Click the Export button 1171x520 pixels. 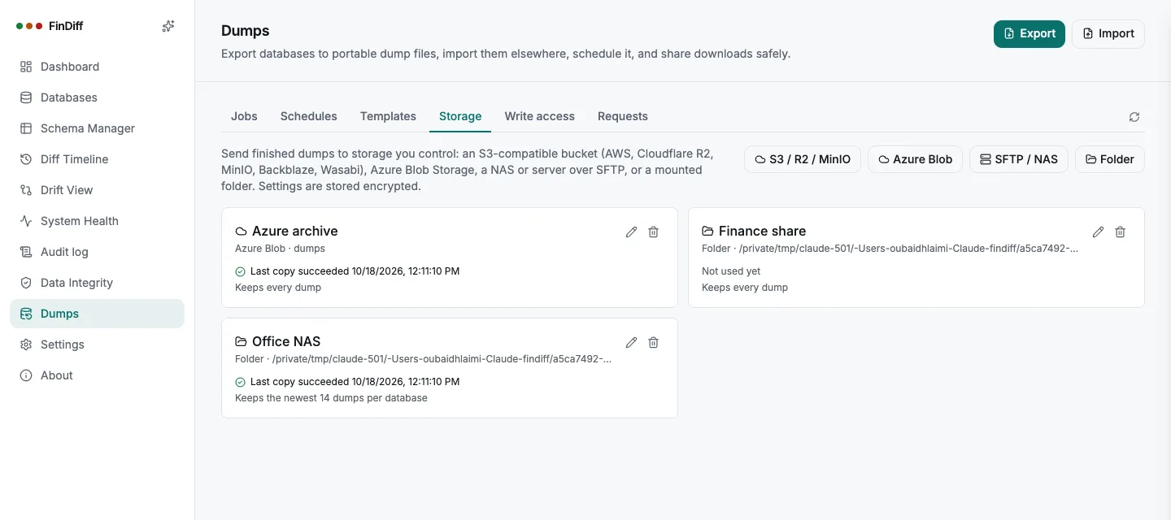1029,33
